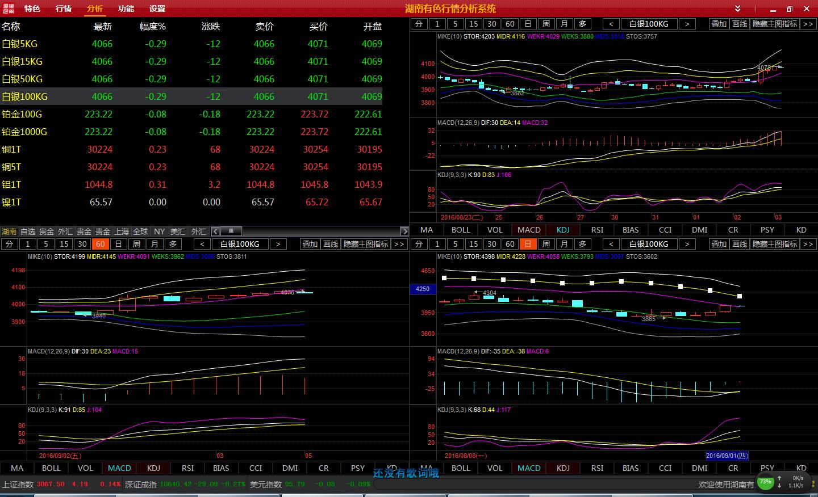Click the double-chevron collapse icon in title bar
Screen dimensions: 818x497
pyautogui.click(x=737, y=9)
